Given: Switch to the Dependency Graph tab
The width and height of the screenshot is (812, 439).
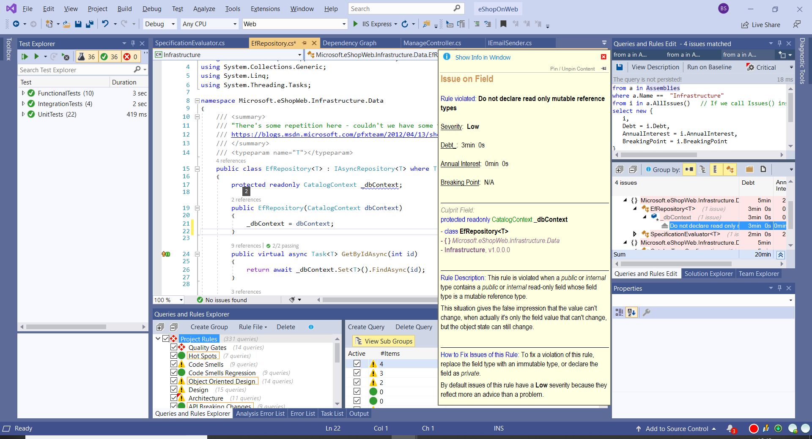Looking at the screenshot, I should [x=349, y=43].
